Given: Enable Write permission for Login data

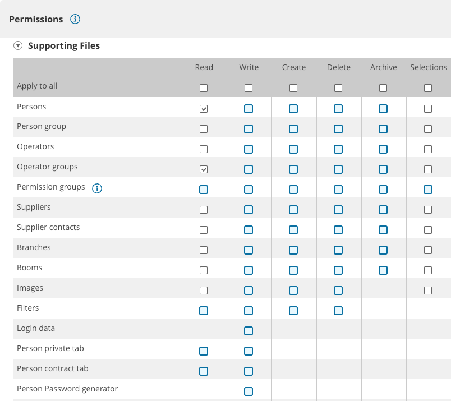Looking at the screenshot, I should click(248, 330).
